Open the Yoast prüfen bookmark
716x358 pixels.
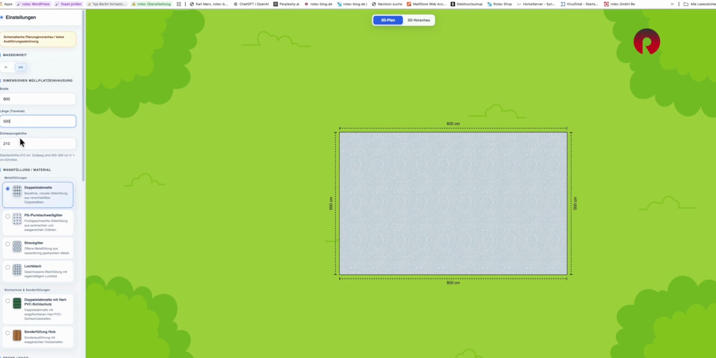(68, 4)
